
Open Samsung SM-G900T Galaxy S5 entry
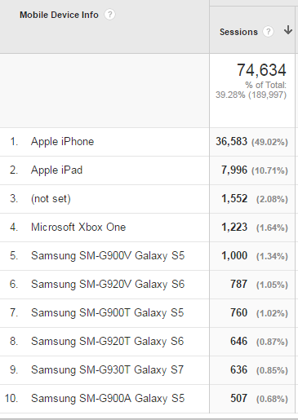(x=108, y=313)
